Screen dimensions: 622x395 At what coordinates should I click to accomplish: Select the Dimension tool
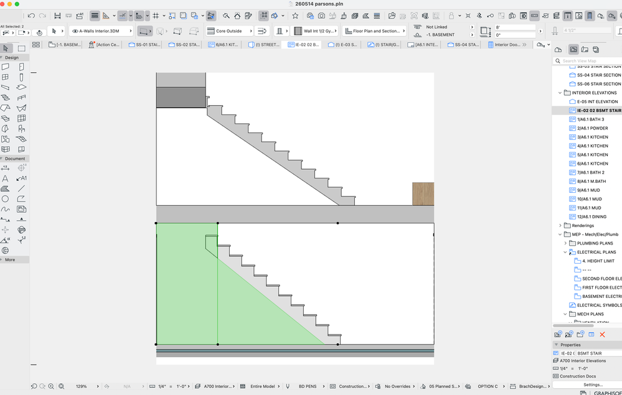pyautogui.click(x=6, y=168)
